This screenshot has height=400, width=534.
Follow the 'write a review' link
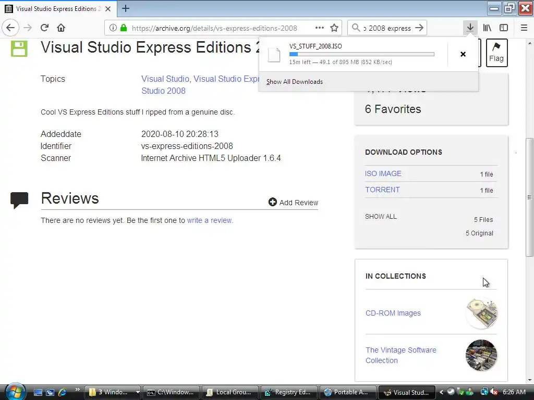click(210, 220)
